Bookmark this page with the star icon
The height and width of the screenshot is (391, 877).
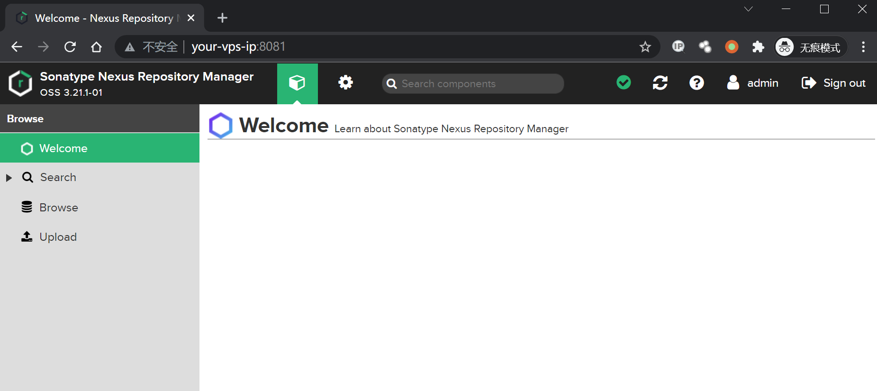(x=645, y=47)
